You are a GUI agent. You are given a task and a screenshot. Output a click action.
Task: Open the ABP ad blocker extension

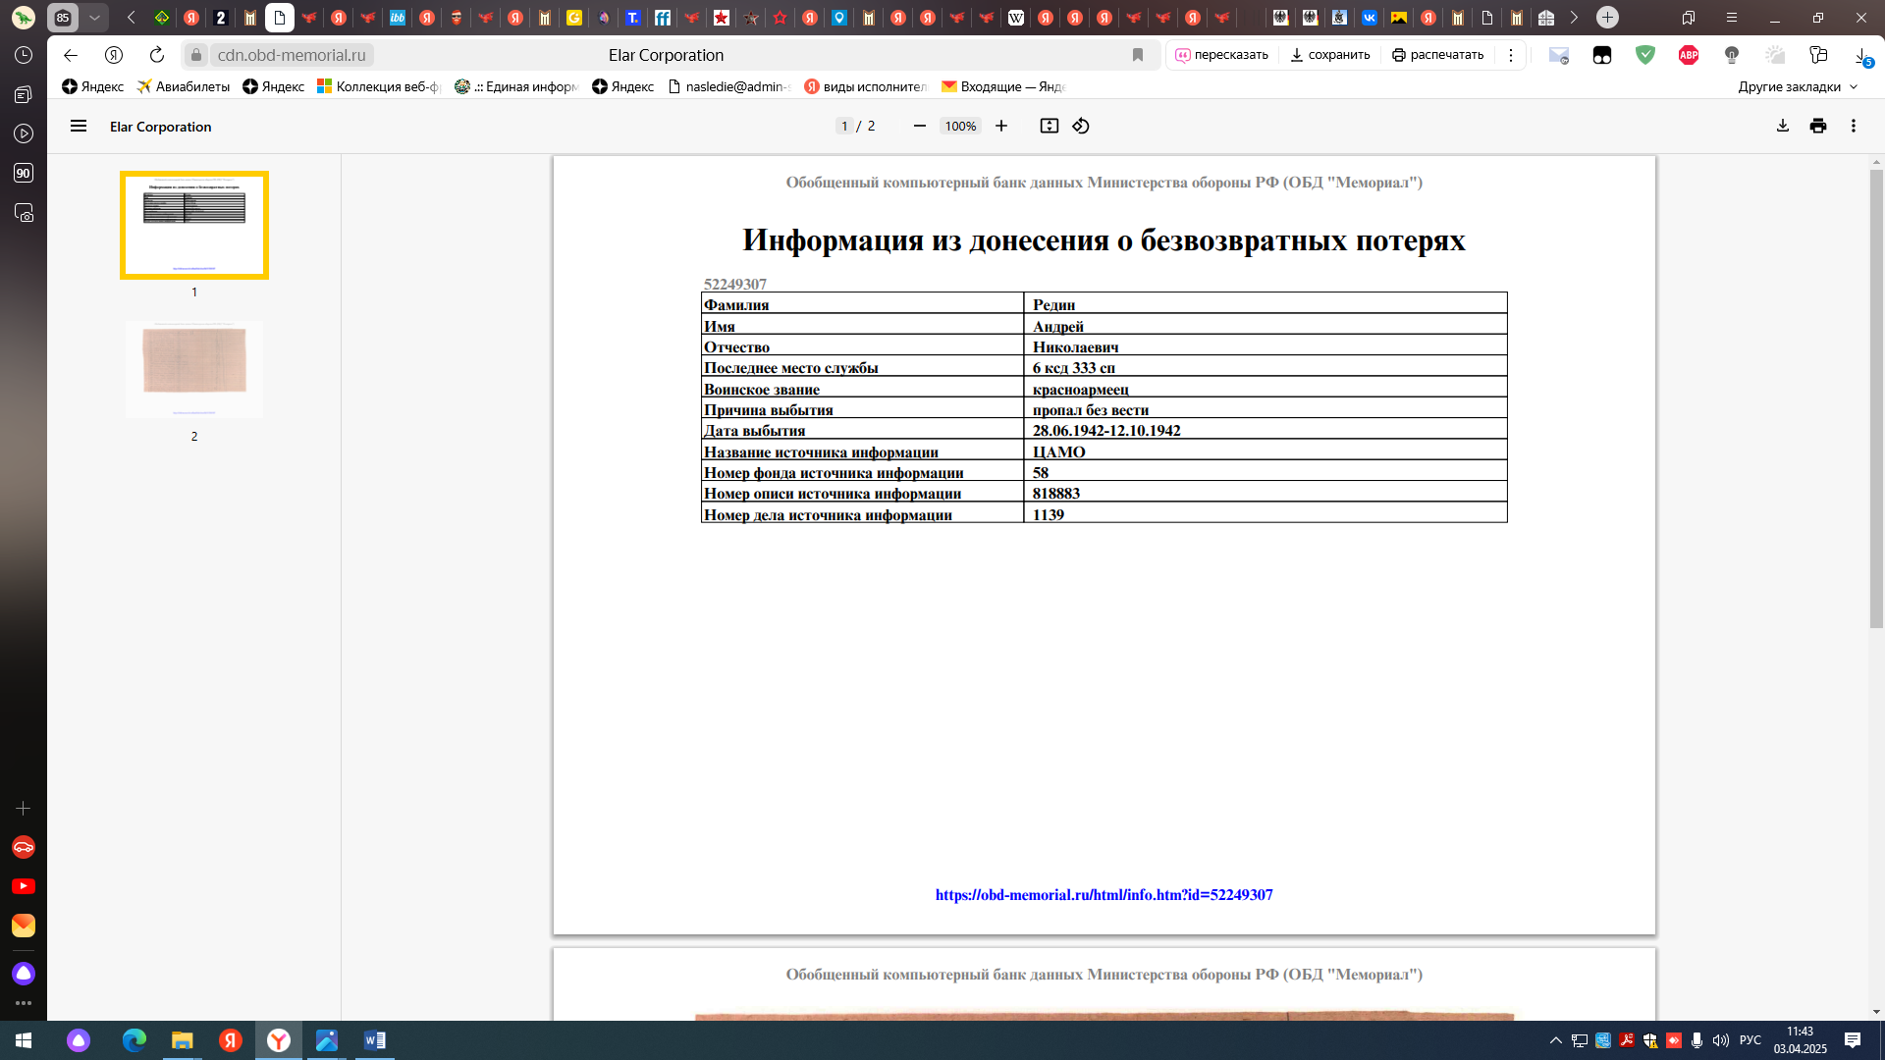coord(1689,55)
